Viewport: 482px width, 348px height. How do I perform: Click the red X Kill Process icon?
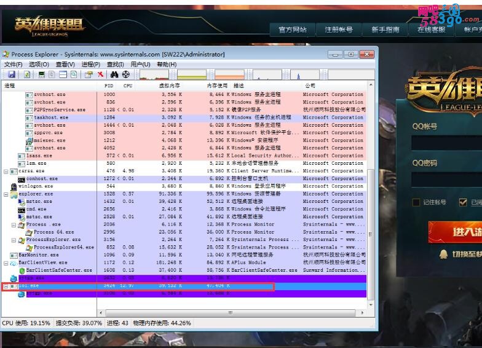coord(100,74)
